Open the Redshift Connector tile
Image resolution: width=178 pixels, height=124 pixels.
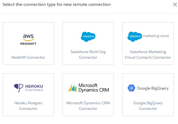click(x=28, y=43)
